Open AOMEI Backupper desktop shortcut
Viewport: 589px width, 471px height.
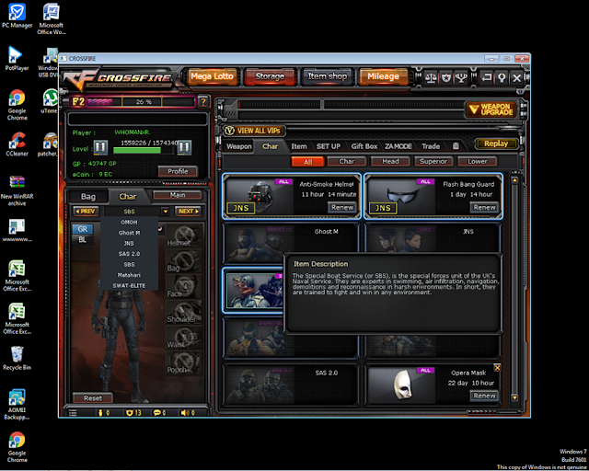(x=17, y=404)
